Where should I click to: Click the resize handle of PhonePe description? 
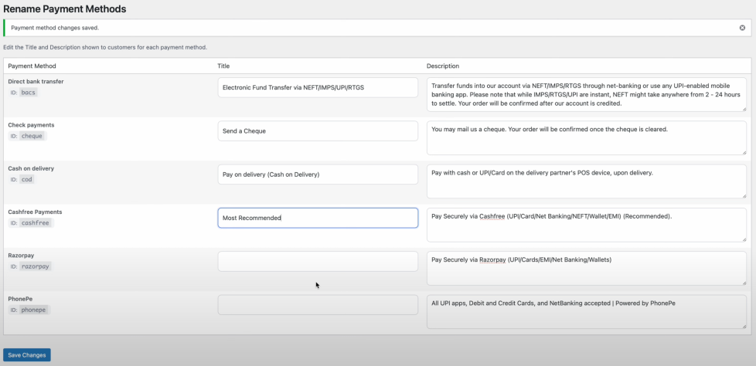coord(744,326)
